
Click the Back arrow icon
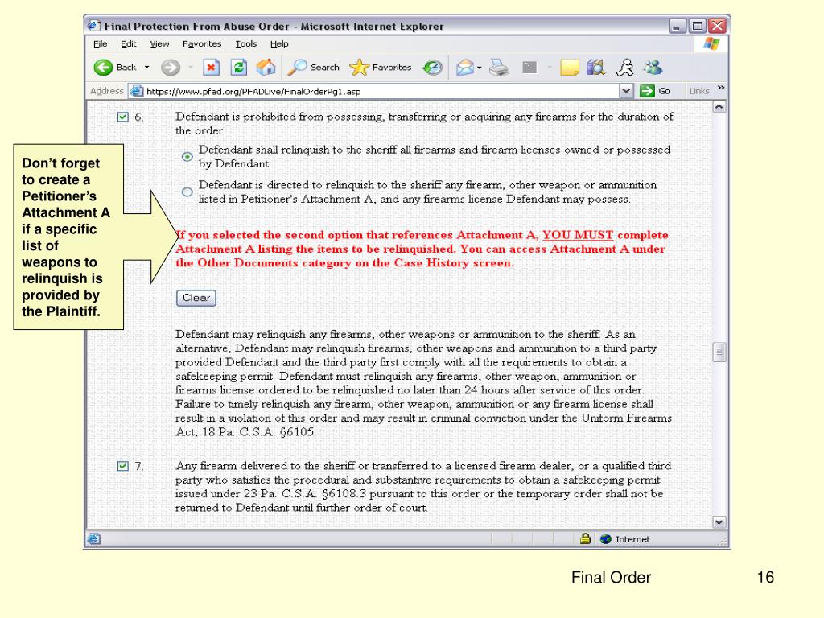tap(103, 68)
